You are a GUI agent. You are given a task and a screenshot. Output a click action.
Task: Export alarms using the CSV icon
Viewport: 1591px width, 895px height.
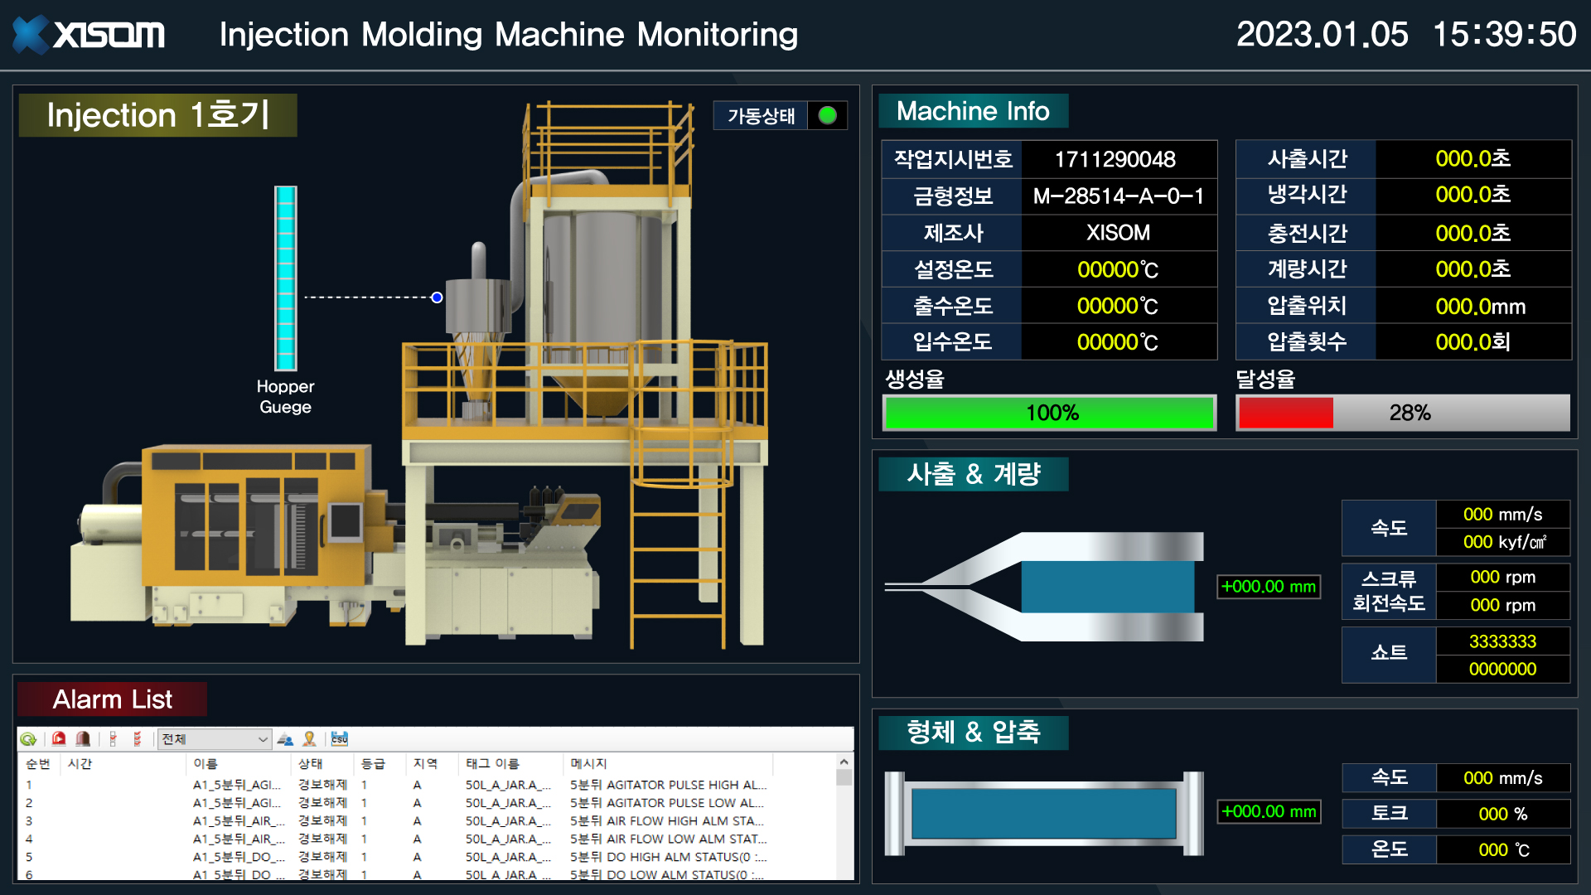[x=340, y=738]
